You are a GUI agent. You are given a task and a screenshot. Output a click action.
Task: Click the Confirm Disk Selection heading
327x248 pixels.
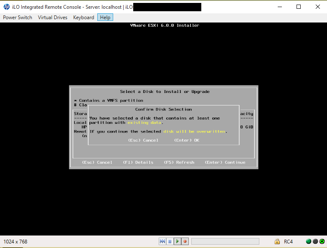[164, 110]
